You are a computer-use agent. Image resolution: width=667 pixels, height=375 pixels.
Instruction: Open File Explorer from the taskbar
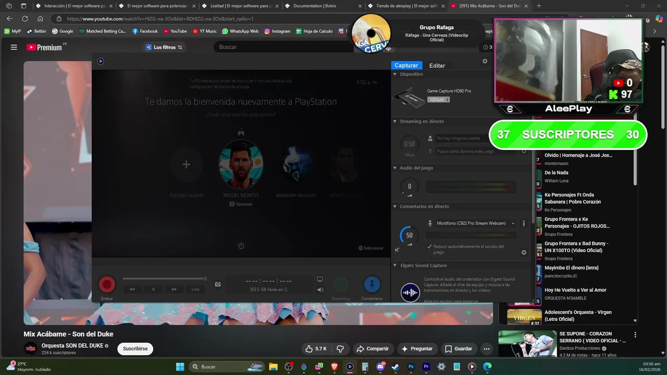coord(273,367)
